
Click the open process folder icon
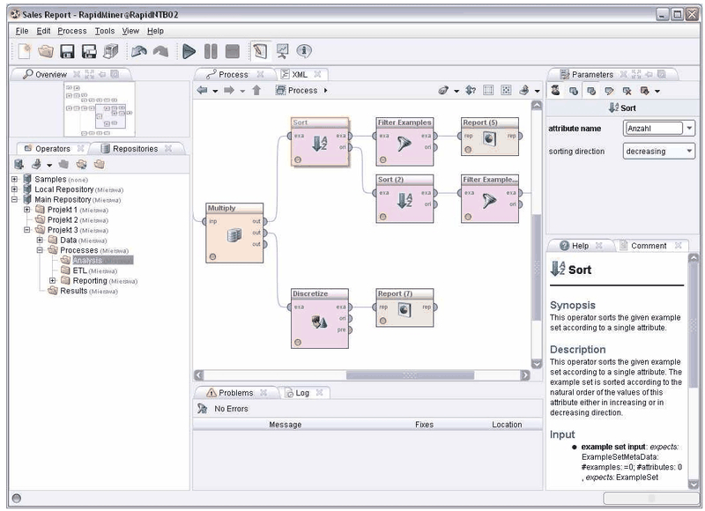coord(46,51)
